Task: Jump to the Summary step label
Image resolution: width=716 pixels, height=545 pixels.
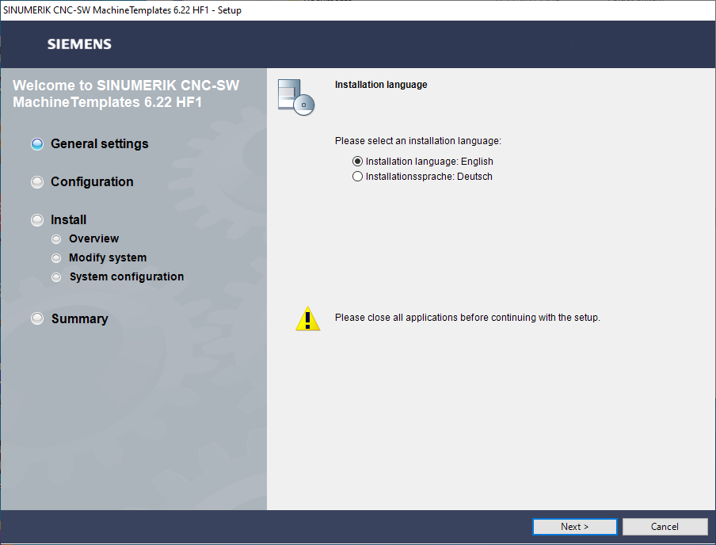Action: click(x=79, y=318)
